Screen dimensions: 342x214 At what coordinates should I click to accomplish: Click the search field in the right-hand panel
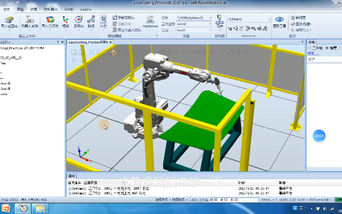click(x=325, y=59)
